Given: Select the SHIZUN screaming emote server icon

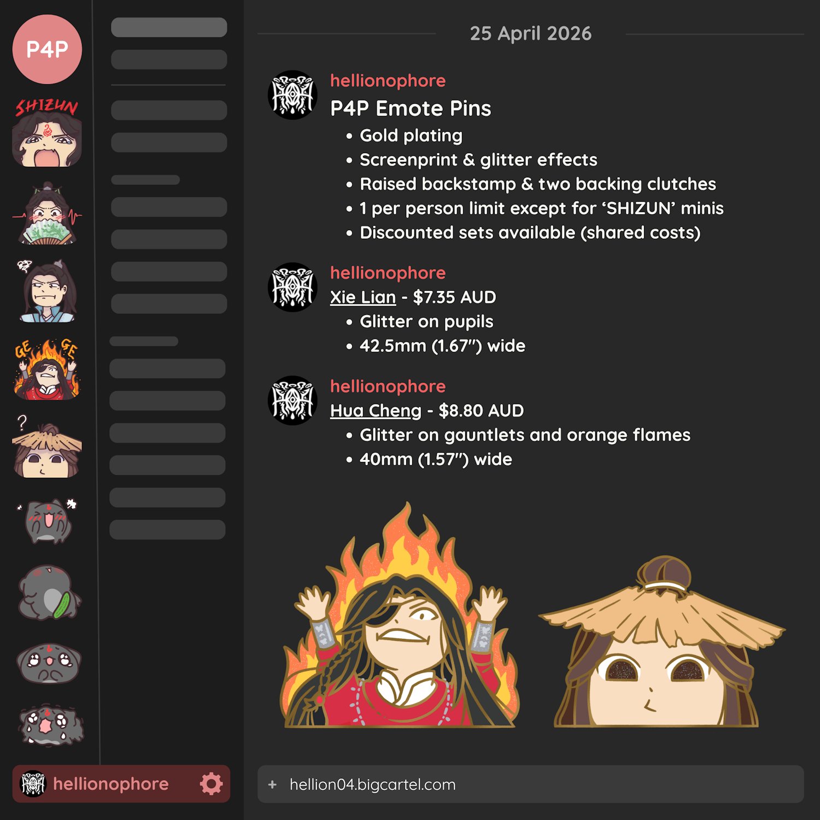Looking at the screenshot, I should coord(47,133).
